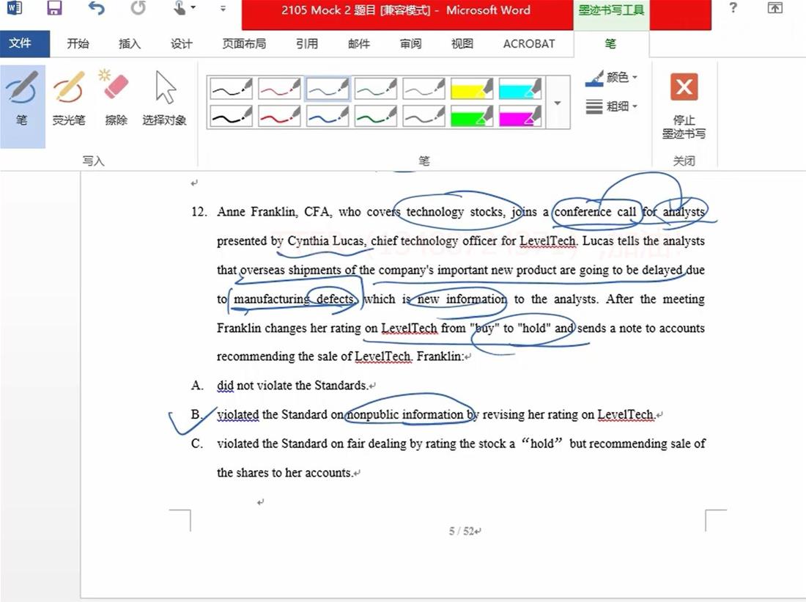Image resolution: width=806 pixels, height=602 pixels.
Task: Click 'manufacturing defects' in the paragraph
Action: [x=295, y=299]
